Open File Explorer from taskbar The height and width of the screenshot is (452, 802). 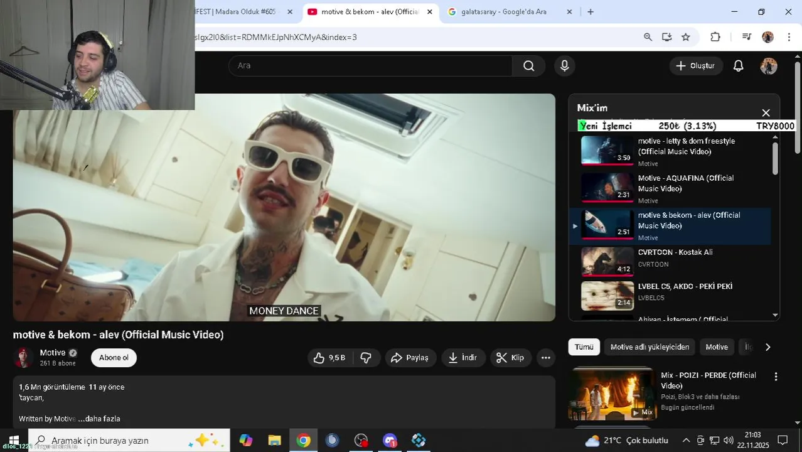coord(274,441)
